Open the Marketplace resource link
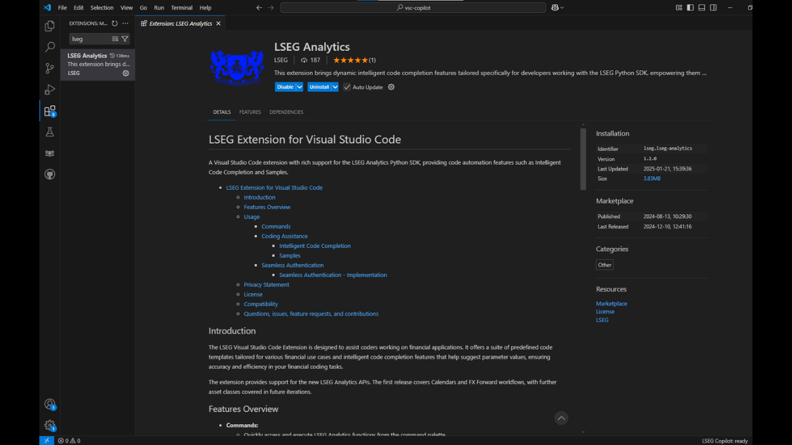This screenshot has width=792, height=445. [612, 304]
